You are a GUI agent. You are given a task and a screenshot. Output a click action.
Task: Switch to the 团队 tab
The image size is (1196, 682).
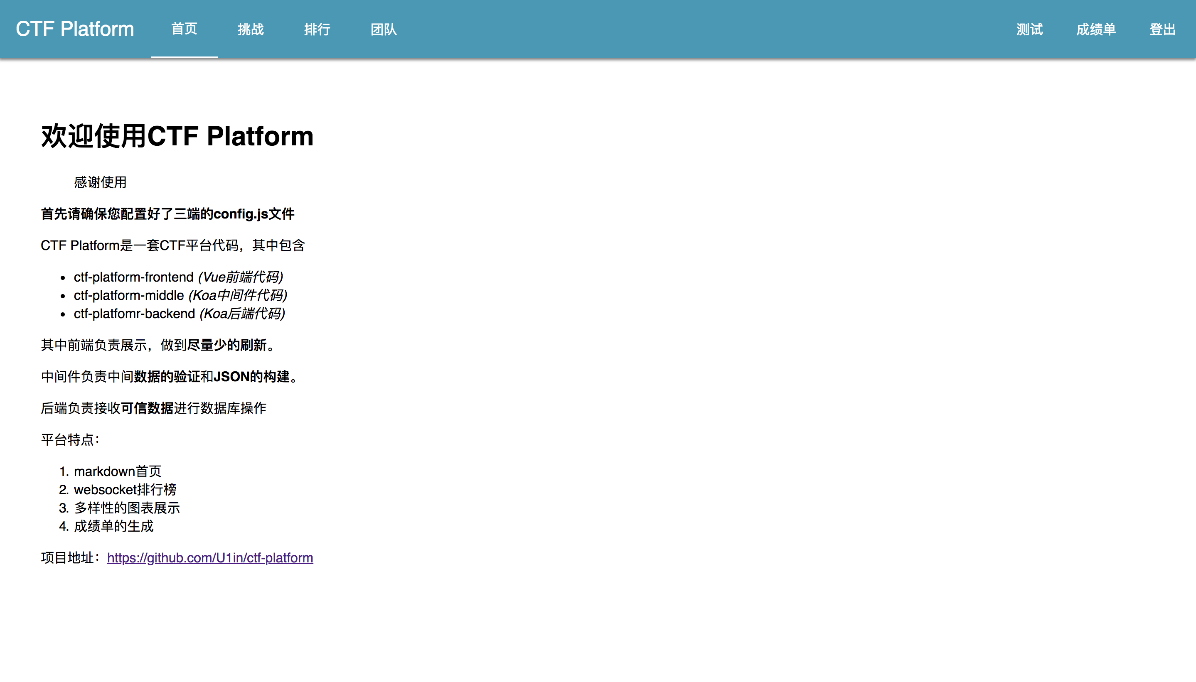click(x=383, y=29)
